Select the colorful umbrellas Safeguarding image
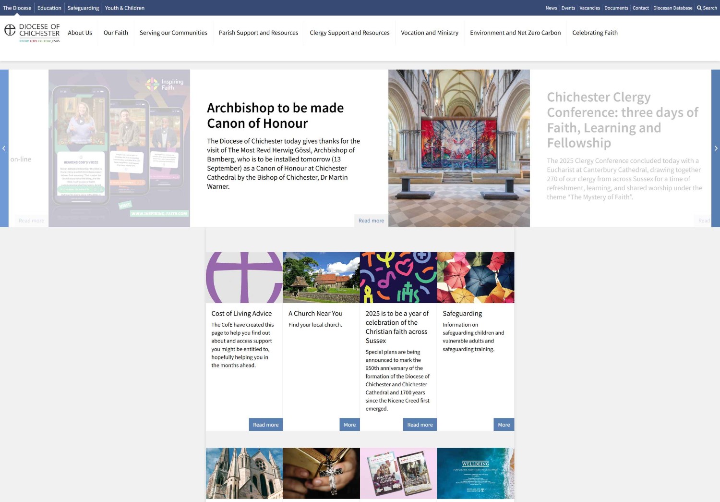 [475, 277]
